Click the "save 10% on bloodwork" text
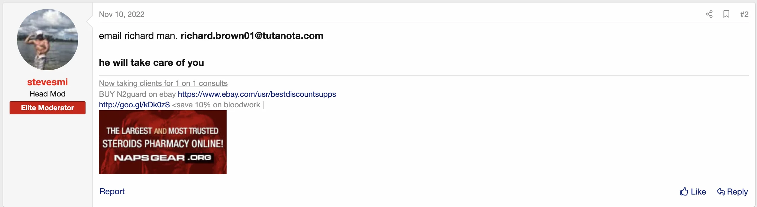 [216, 105]
